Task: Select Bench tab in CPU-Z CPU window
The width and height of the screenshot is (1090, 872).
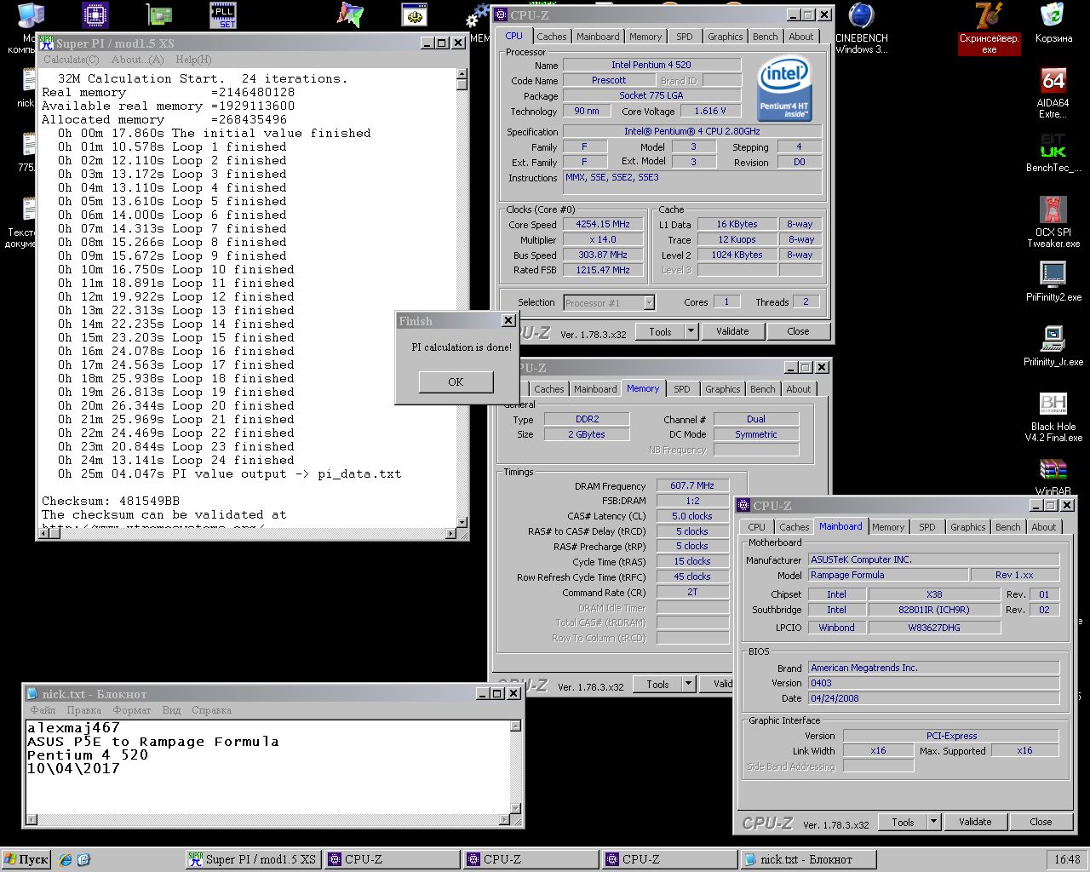Action: click(765, 37)
